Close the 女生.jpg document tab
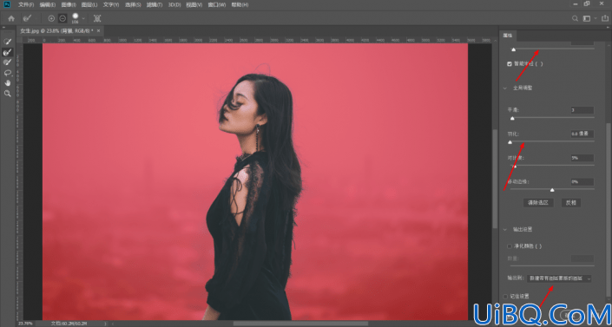 tap(98, 30)
